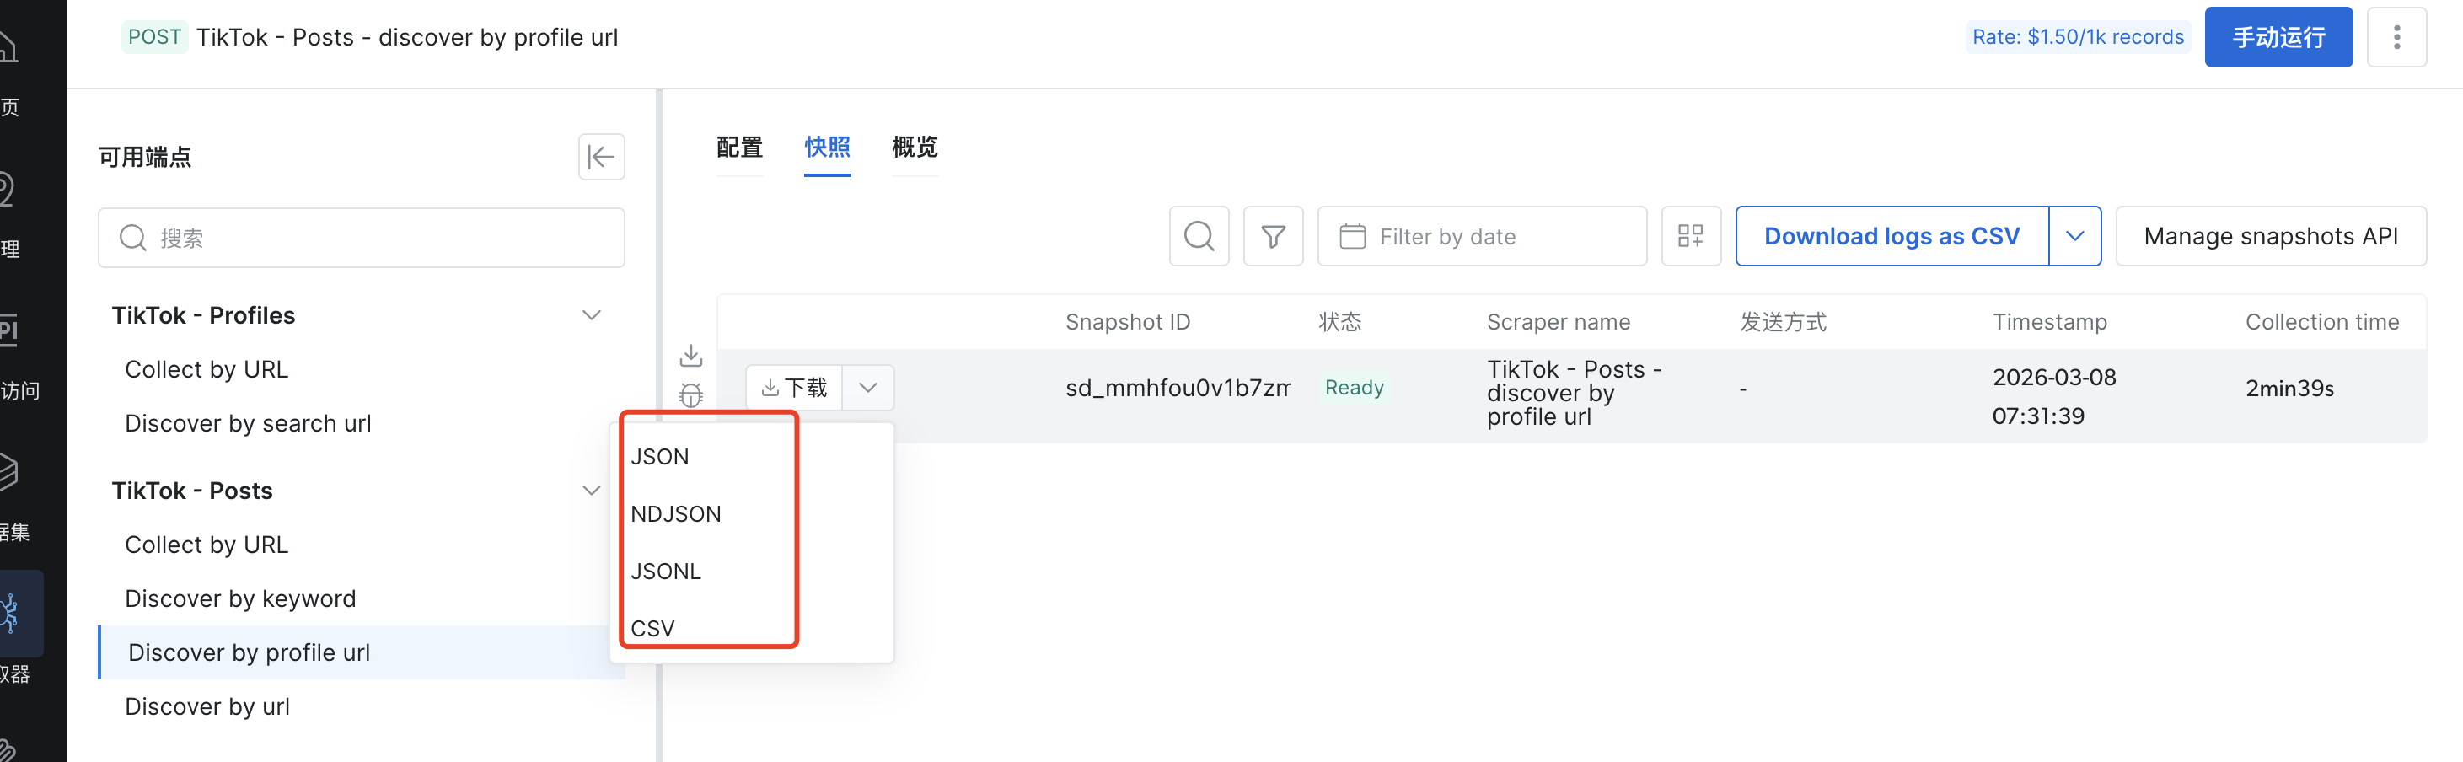Choose NDJSON download format
The width and height of the screenshot is (2463, 762).
click(675, 514)
